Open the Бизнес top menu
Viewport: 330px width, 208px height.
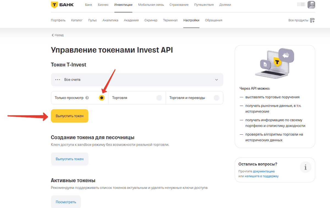pos(103,5)
